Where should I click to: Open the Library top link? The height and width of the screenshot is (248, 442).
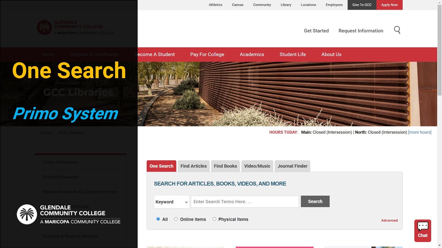tap(286, 5)
